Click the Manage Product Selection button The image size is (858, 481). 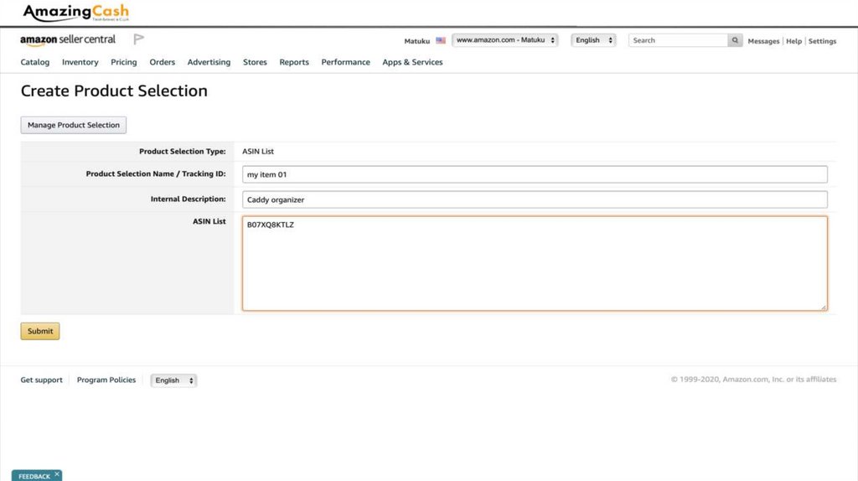tap(74, 125)
